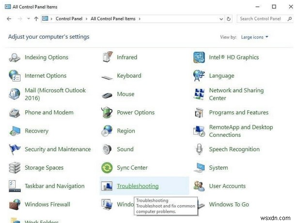Screen dimensions: 296x223
Task: Open the Security and Maintenance flag icon
Action: (14, 149)
